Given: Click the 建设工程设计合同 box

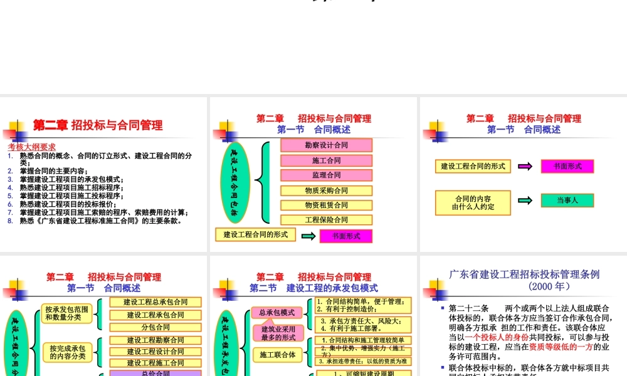Looking at the screenshot, I should click(155, 352).
